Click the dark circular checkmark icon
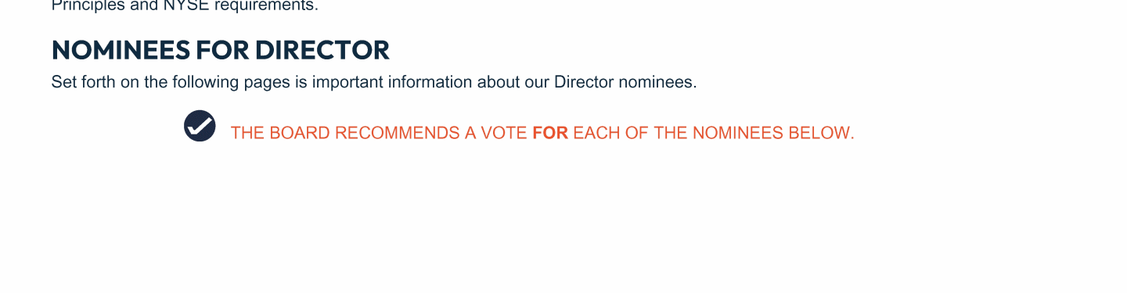Image resolution: width=1127 pixels, height=293 pixels. (200, 126)
